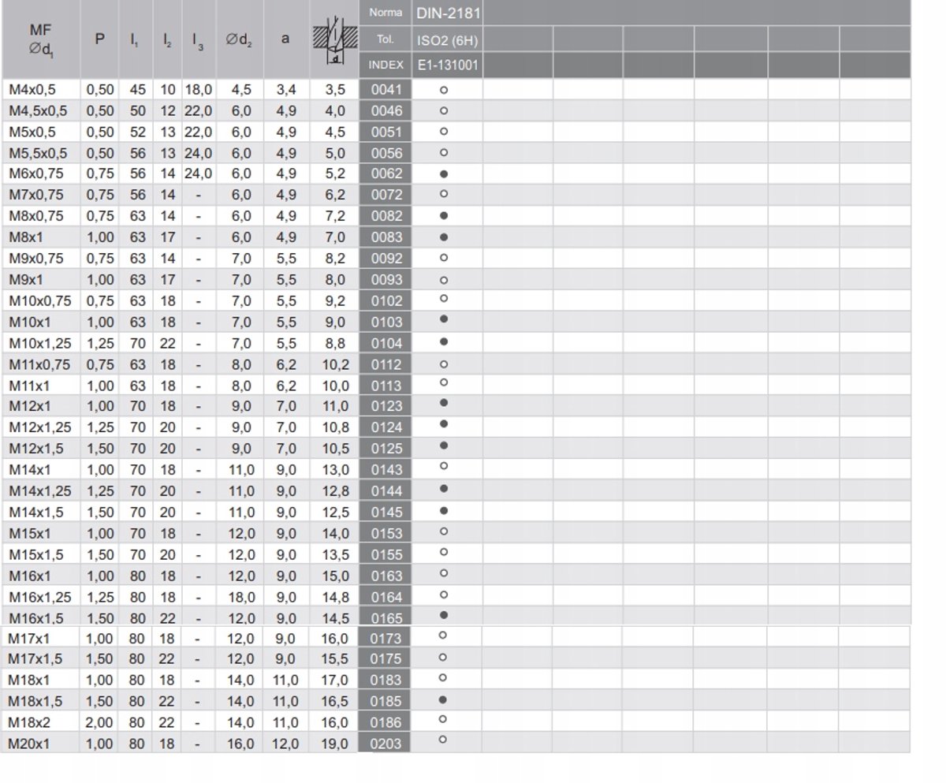The height and width of the screenshot is (783, 946).
Task: Click the hollow circle in the M7x0,75 row
Action: (x=444, y=193)
